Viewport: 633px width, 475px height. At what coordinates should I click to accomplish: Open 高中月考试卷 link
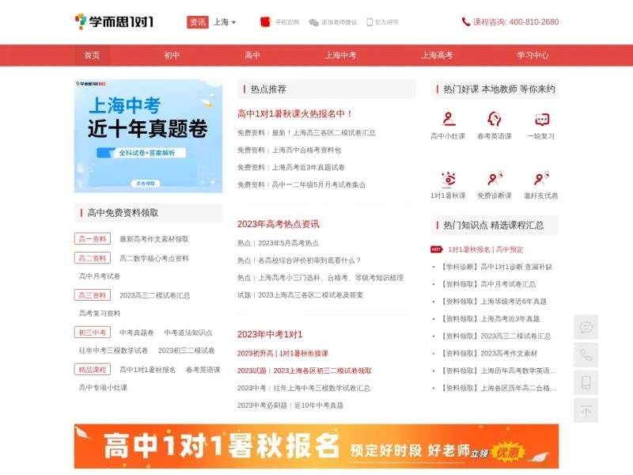point(100,276)
